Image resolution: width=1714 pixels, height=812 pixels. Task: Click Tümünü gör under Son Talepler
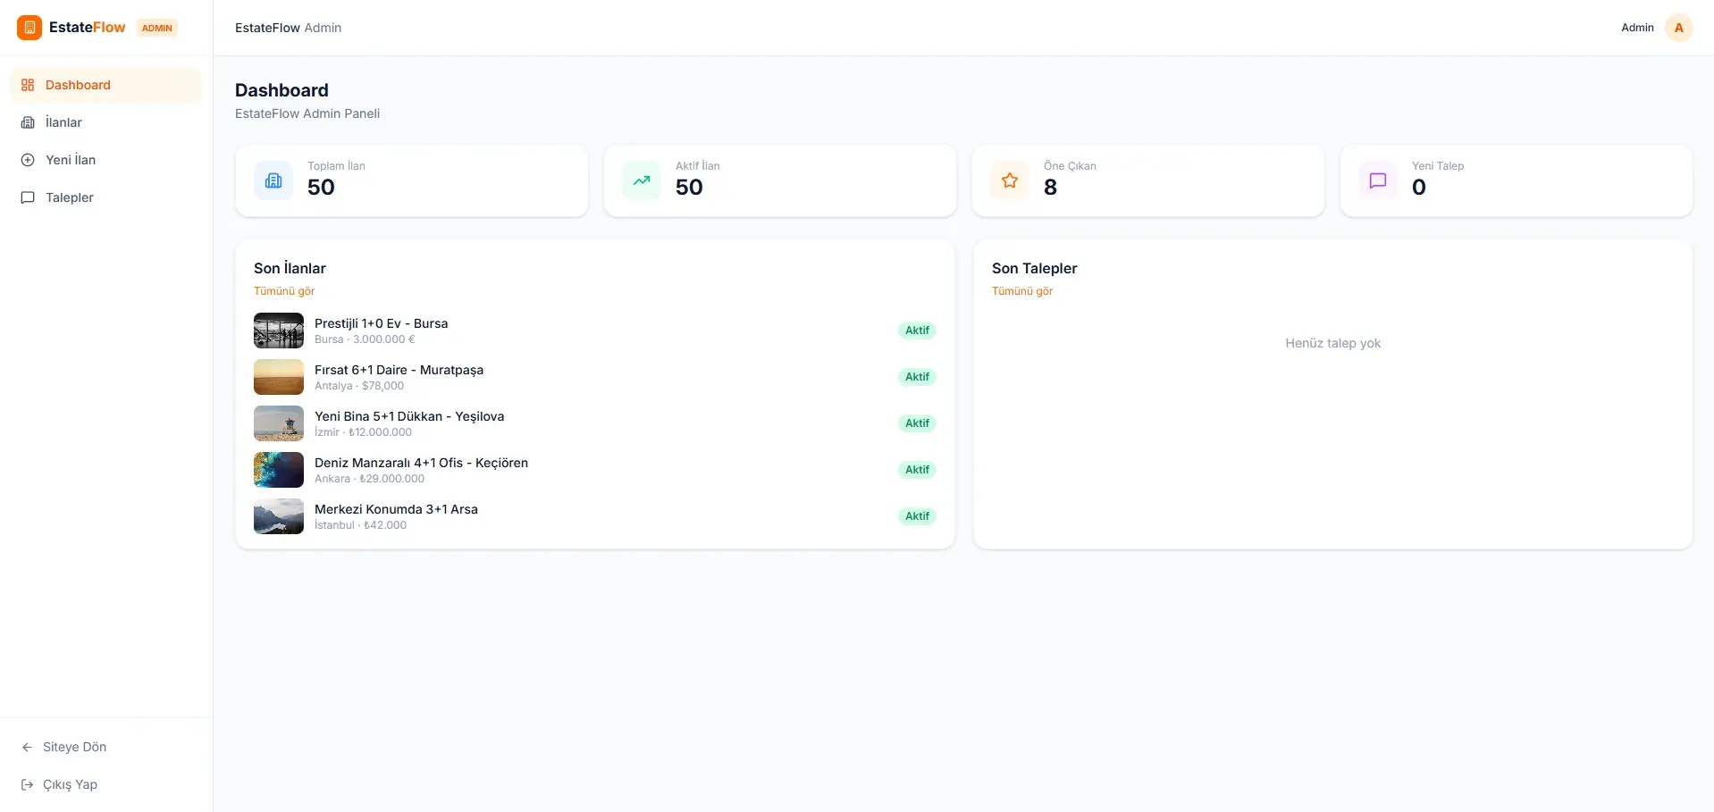[1022, 291]
